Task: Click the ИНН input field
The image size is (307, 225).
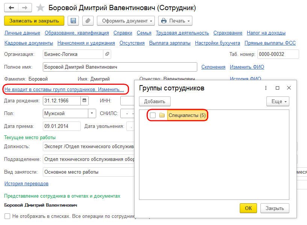Action: (x=127, y=100)
